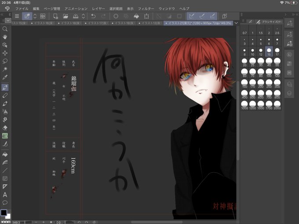
Task: Select the Zoom magnifier tool
Action: click(x=5, y=29)
